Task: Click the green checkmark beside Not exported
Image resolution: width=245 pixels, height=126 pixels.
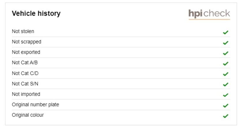Action: 226,53
